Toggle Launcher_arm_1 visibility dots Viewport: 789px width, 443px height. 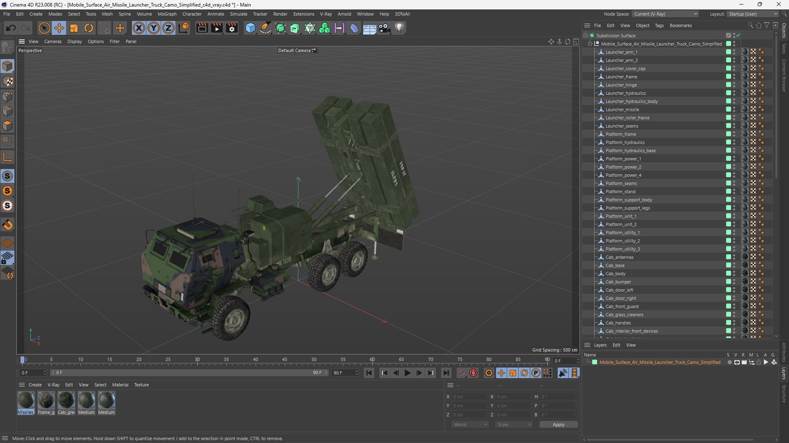pos(734,52)
